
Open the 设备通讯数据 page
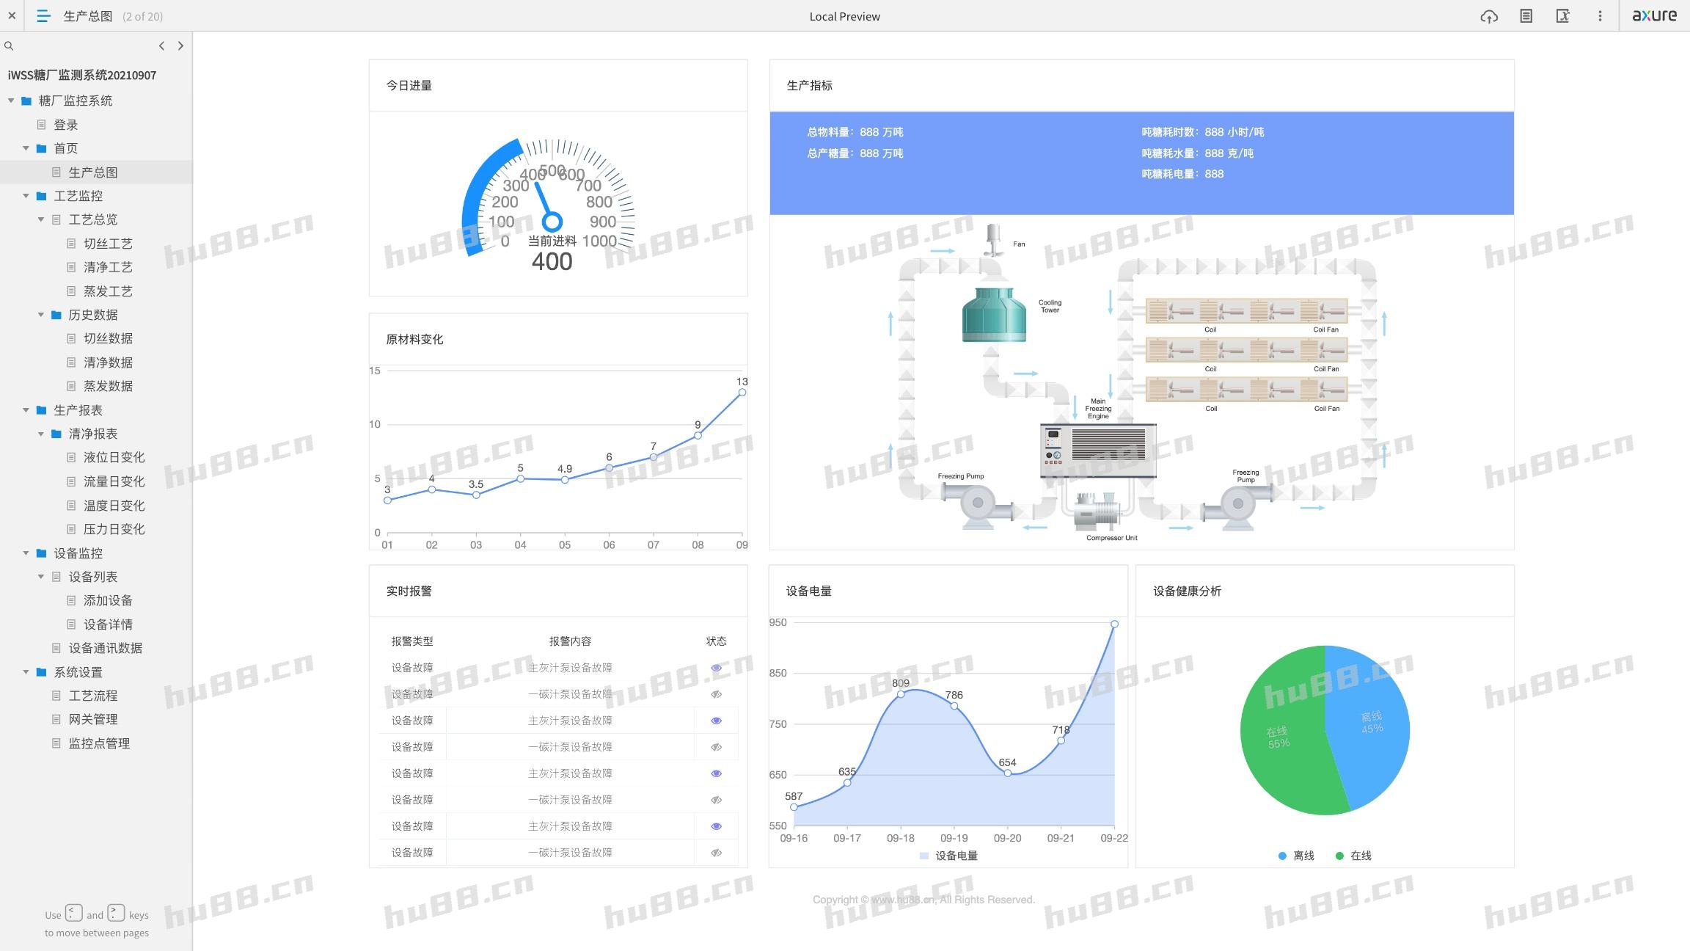point(105,648)
